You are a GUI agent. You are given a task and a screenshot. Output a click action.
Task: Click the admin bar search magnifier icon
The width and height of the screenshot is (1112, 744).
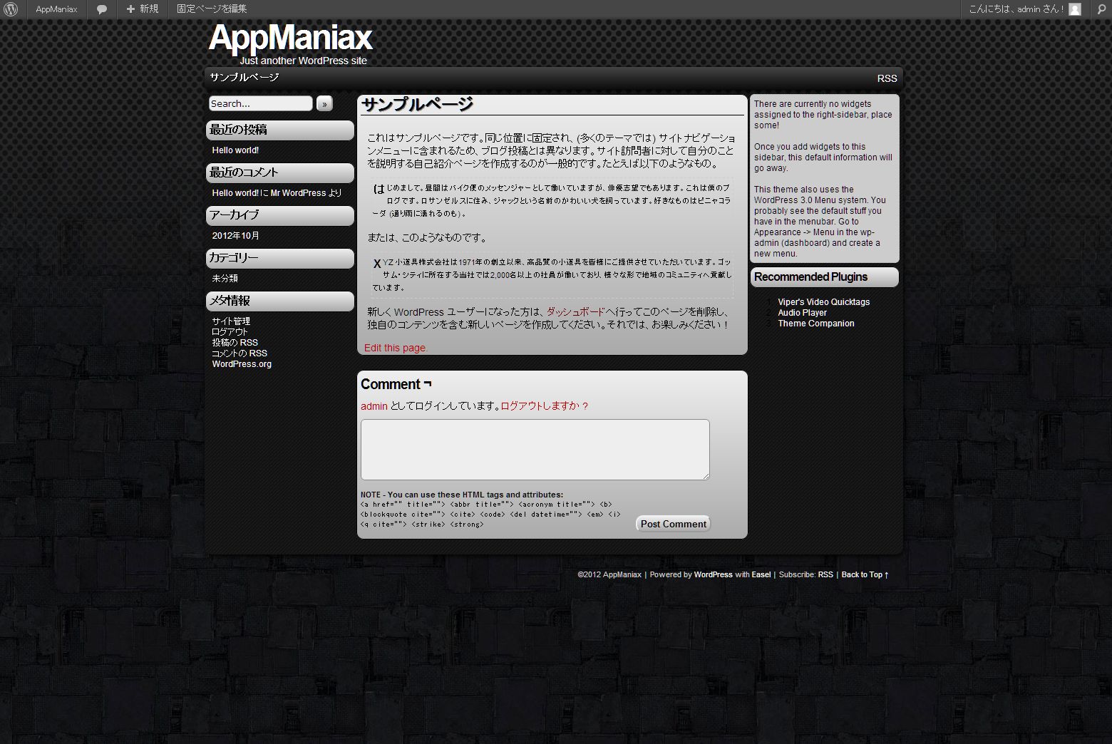1102,9
